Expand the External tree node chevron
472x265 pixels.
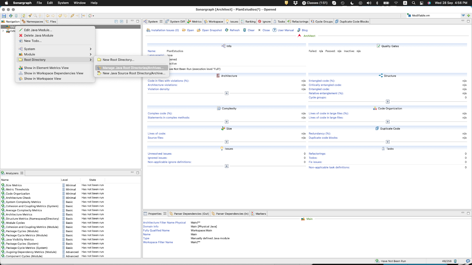[x=3, y=31]
